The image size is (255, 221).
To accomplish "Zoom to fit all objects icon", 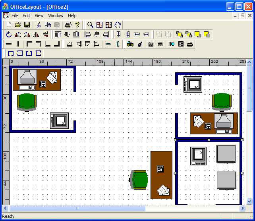I will pos(109,25).
